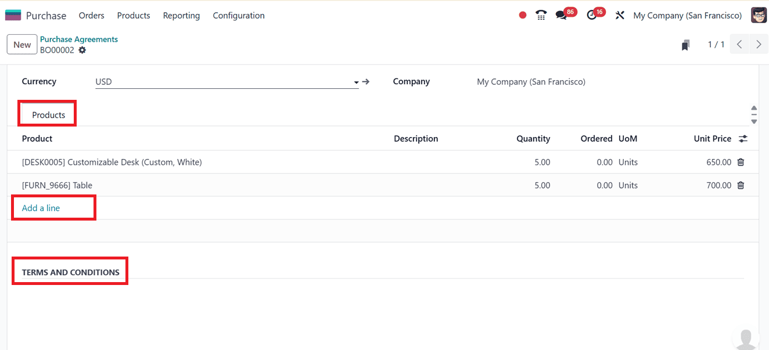
Task: Open your user avatar menu
Action: coord(759,15)
